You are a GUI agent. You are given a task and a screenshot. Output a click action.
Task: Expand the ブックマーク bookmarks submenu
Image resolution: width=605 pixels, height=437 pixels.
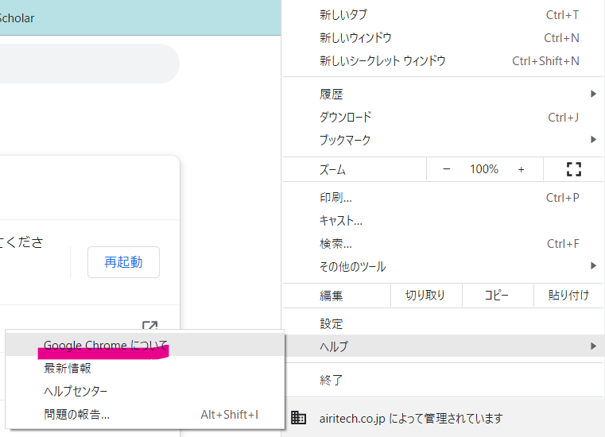[x=443, y=140]
